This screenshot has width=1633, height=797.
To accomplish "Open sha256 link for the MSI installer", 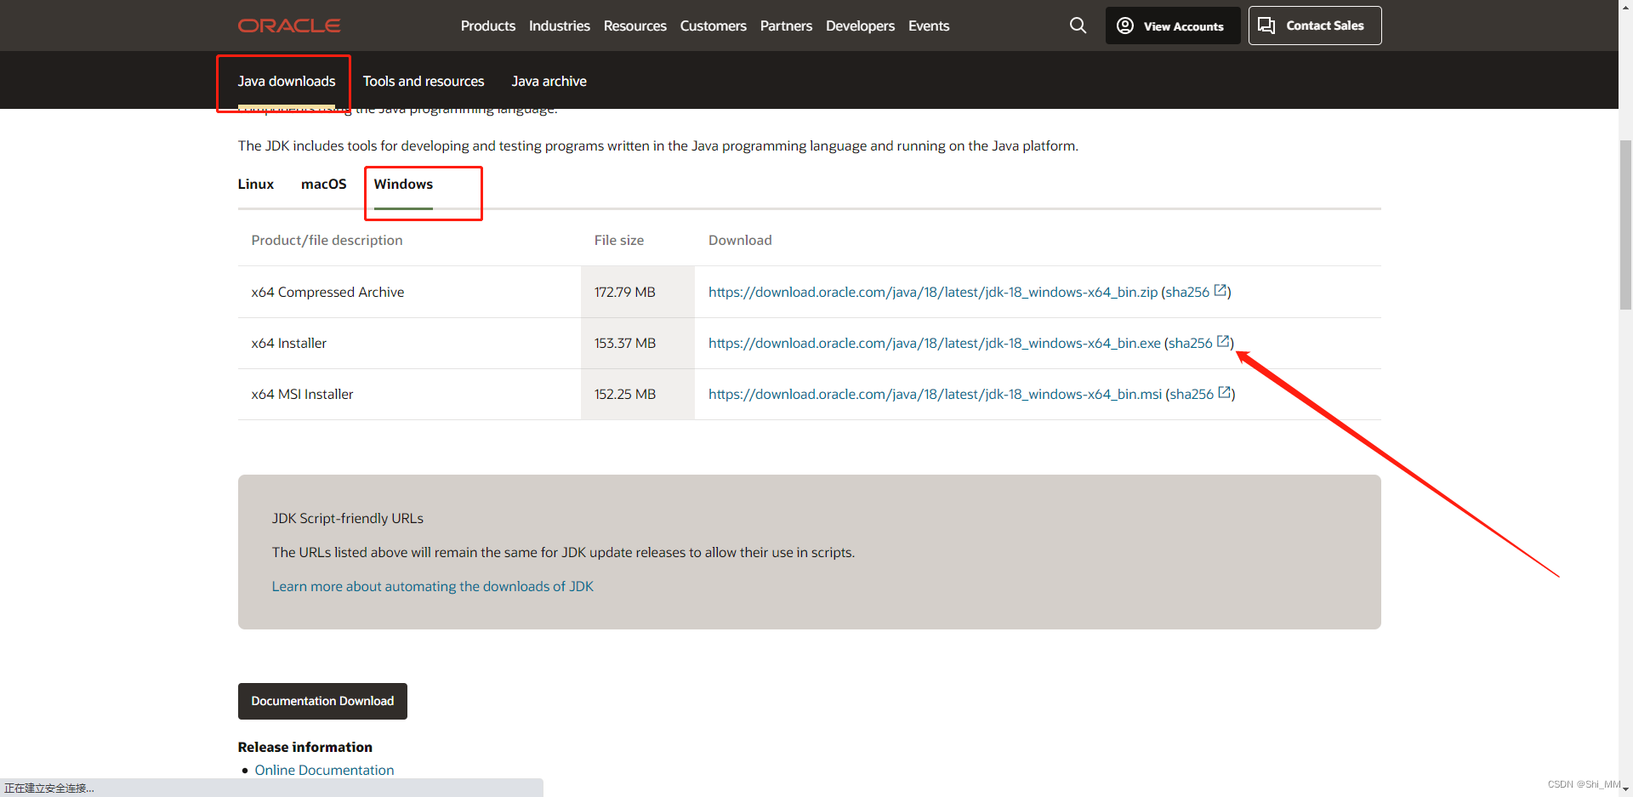I will [x=1192, y=394].
